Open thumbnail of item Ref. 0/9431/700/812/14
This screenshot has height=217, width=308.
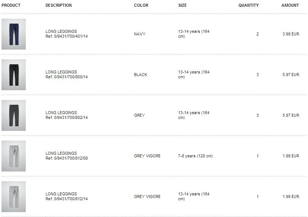13,196
